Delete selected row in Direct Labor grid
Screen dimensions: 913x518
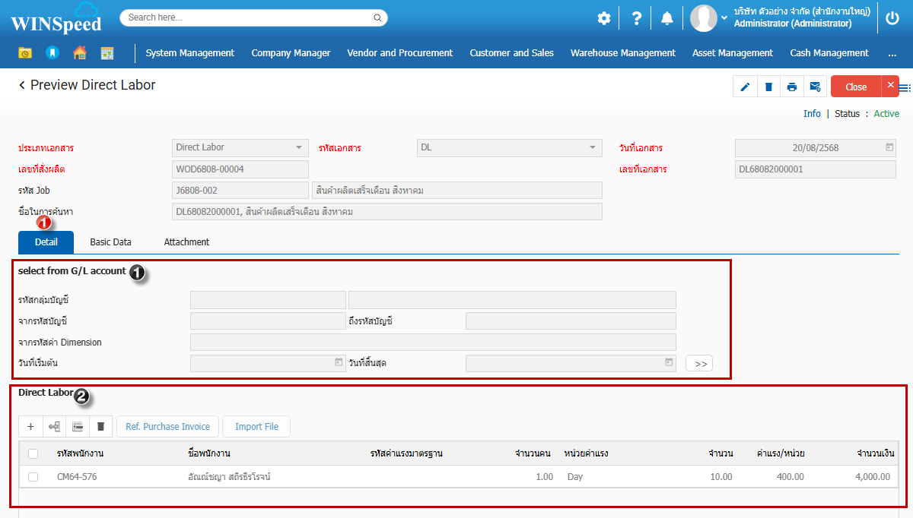click(101, 427)
